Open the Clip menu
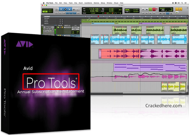189x135 pixels. pyautogui.click(x=76, y=3)
